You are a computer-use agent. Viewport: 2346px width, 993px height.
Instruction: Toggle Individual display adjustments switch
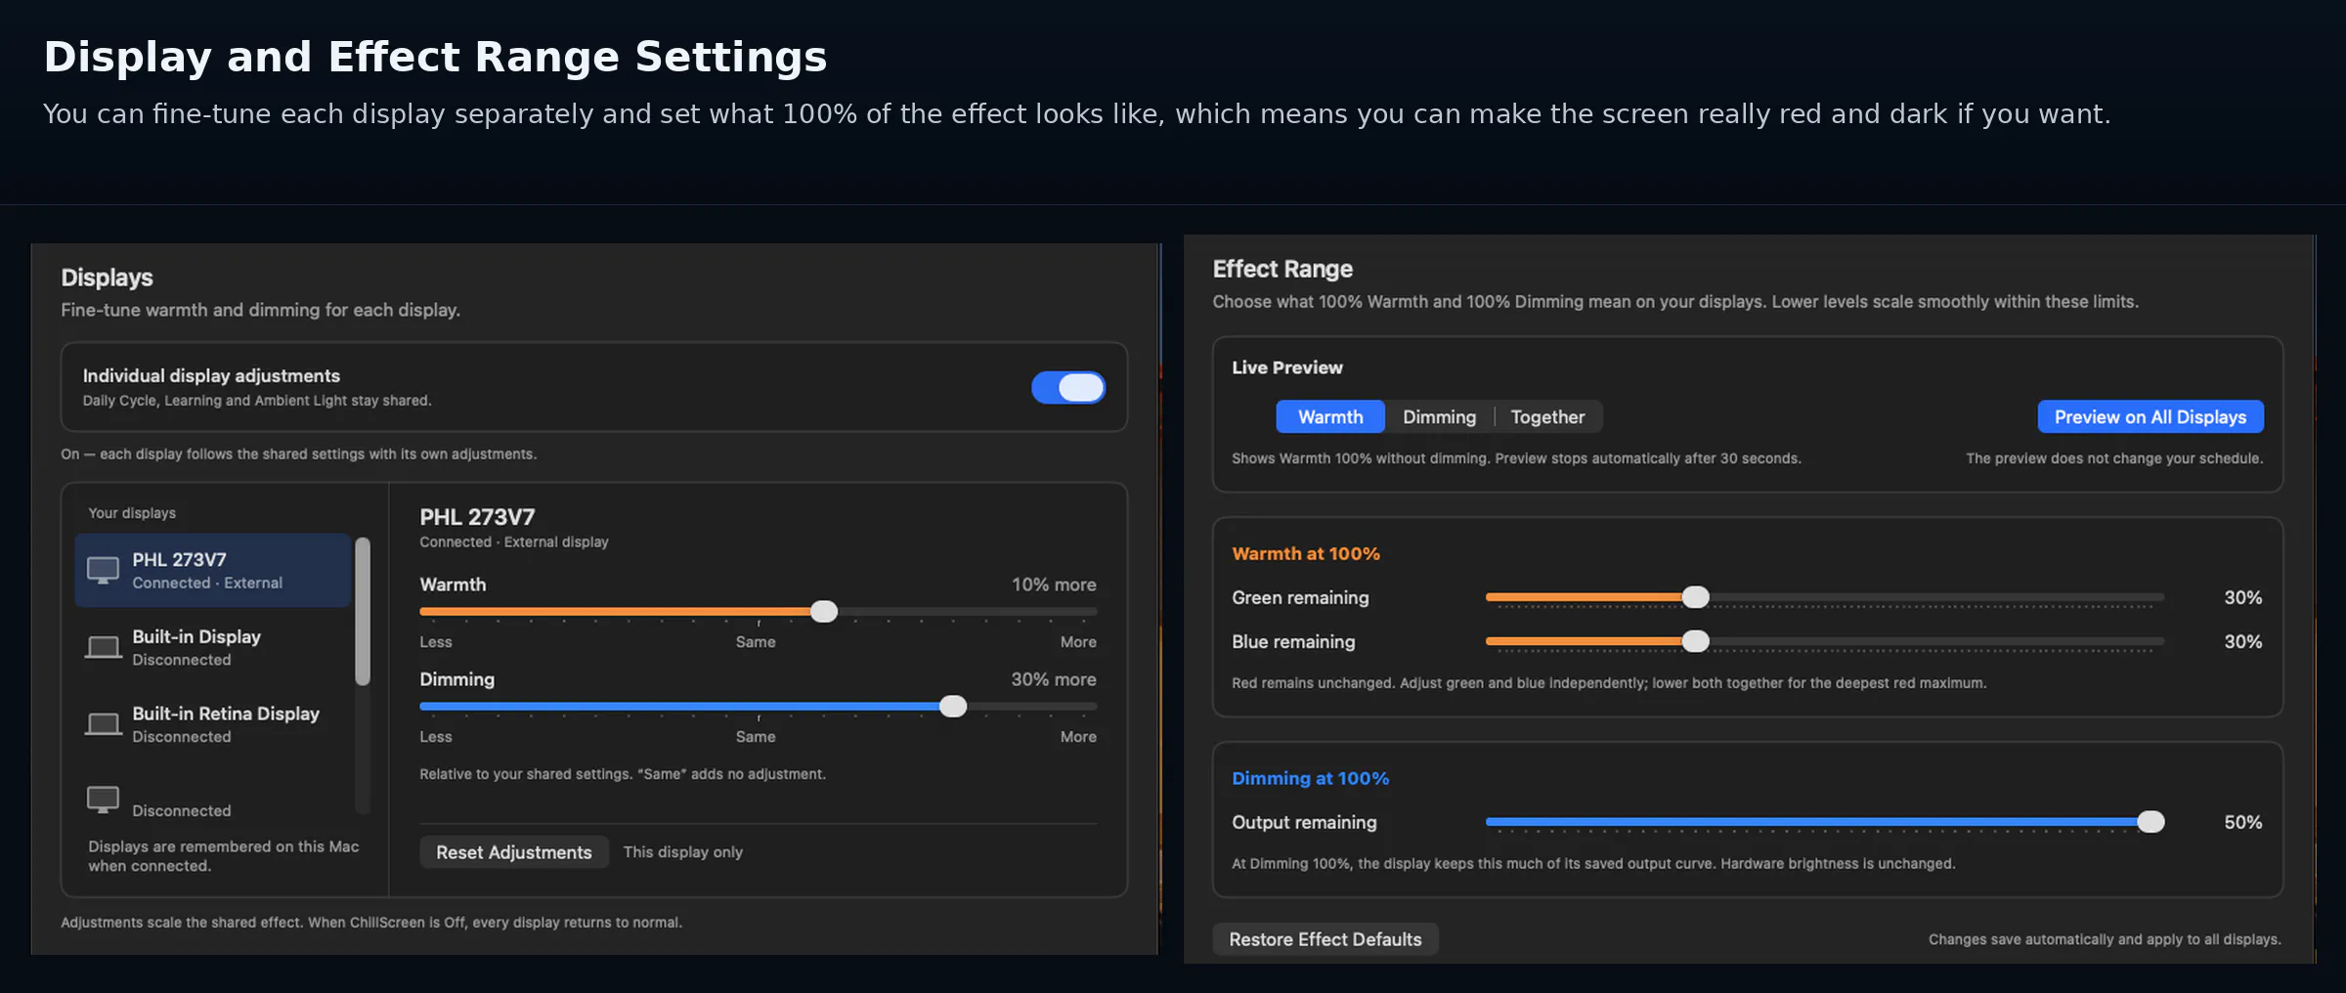click(x=1068, y=388)
